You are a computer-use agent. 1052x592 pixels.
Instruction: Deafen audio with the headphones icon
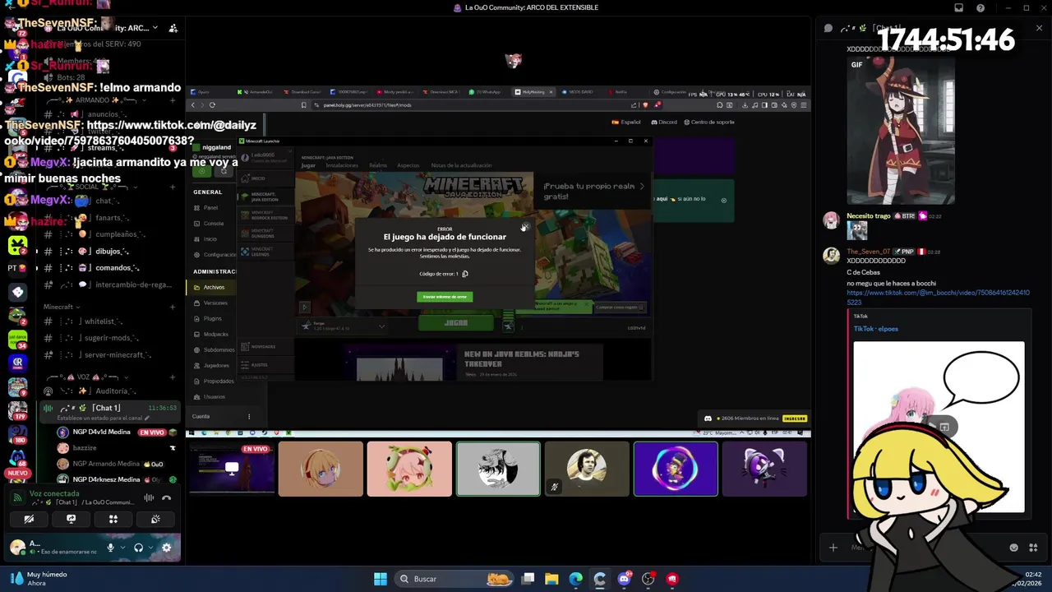tap(138, 548)
